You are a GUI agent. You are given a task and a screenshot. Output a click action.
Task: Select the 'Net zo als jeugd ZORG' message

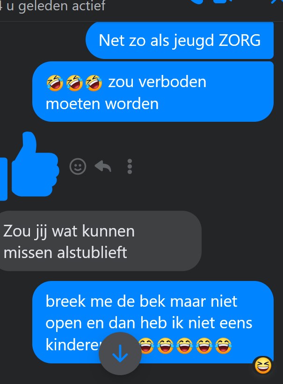pyautogui.click(x=180, y=40)
